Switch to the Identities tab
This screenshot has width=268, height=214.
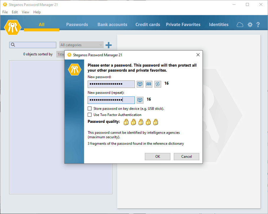click(219, 25)
